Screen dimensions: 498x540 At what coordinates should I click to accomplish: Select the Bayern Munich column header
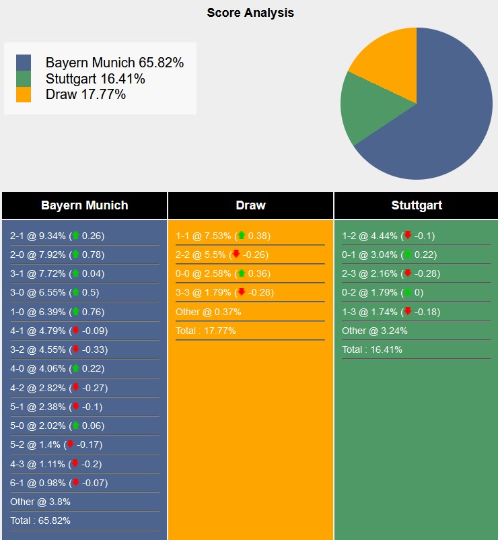coord(84,205)
